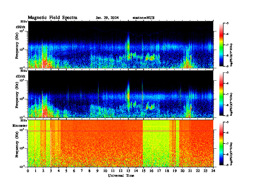Click the hour '10' tick label
This screenshot has height=196, width=254.
[x=105, y=171]
